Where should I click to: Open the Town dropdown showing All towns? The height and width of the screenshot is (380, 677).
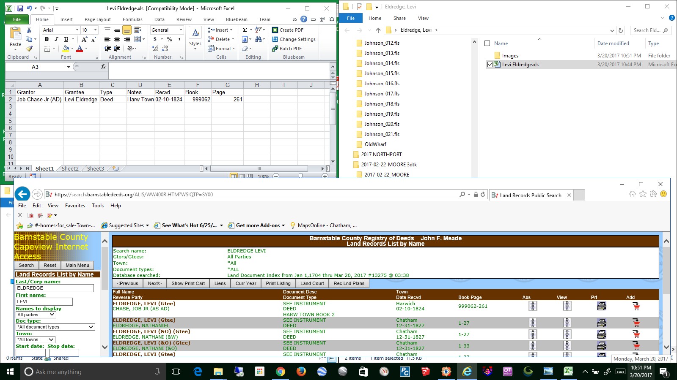tap(35, 339)
